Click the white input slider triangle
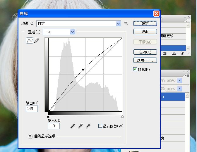Image resolution: width=197 pixels, height=152 pixels. click(x=122, y=117)
